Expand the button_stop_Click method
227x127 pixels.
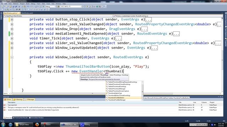pyautogui.click(x=12, y=19)
